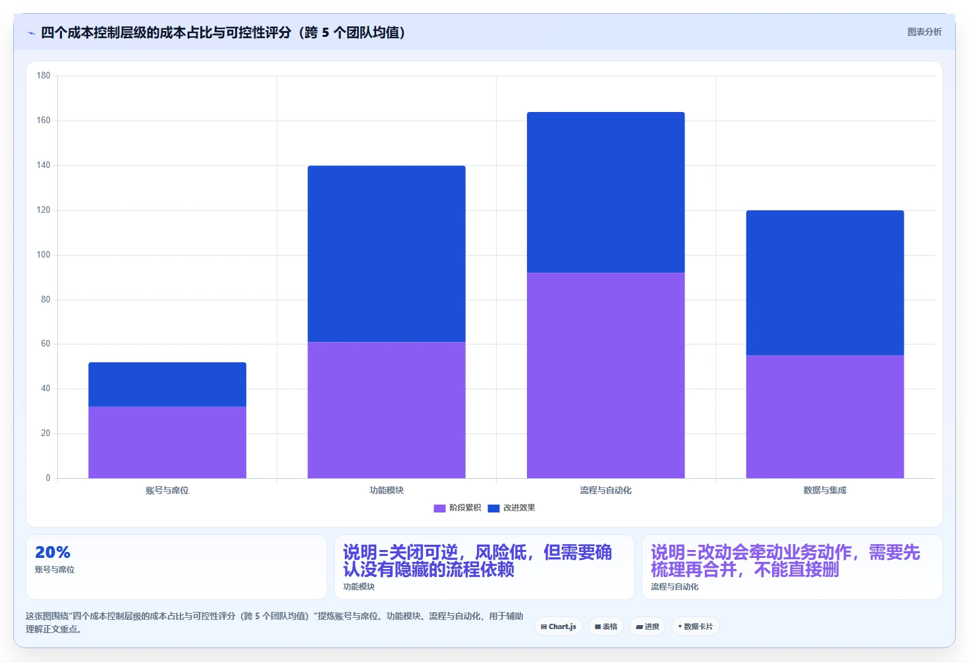Click the 数据与集成 x-axis label
Image resolution: width=969 pixels, height=662 pixels.
(825, 490)
